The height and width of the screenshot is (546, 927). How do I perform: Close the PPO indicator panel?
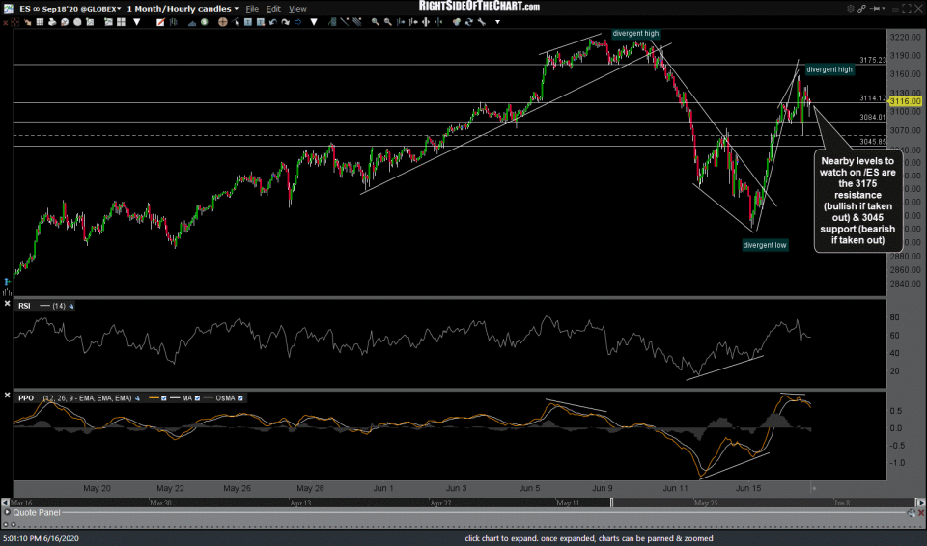7,395
